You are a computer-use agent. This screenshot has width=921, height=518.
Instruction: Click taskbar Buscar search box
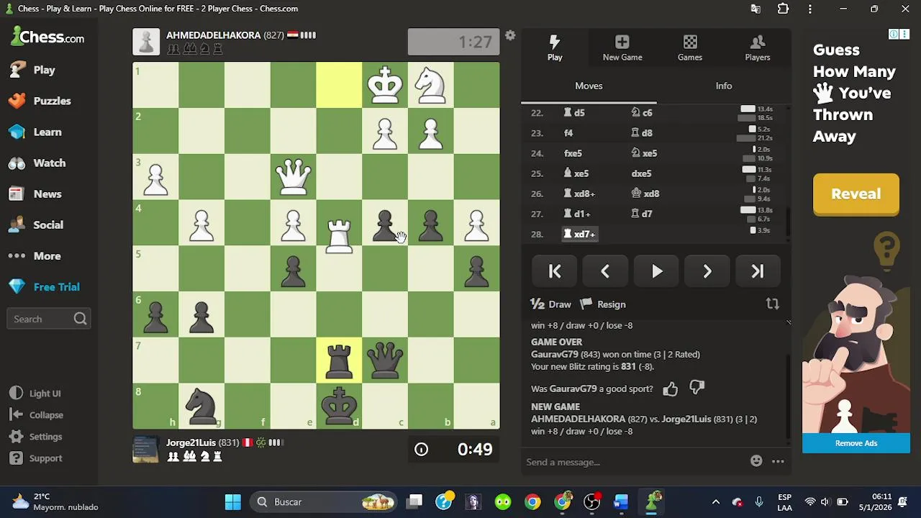point(325,501)
